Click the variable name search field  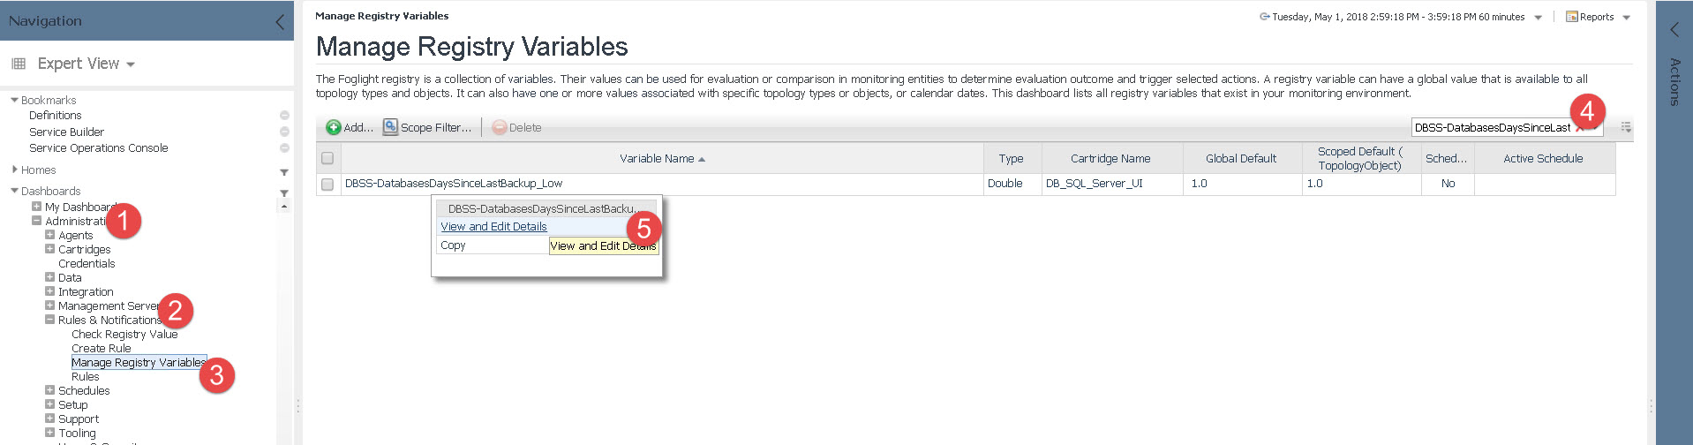point(1491,128)
